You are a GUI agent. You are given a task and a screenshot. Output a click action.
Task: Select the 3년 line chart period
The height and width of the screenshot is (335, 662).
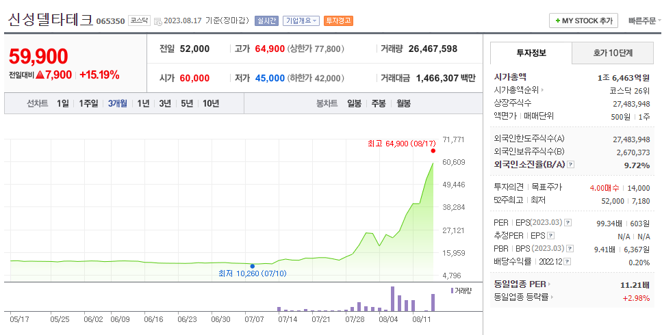tap(166, 104)
